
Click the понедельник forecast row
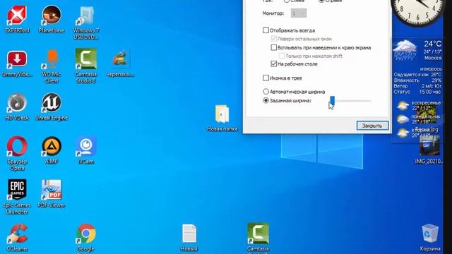tap(418, 119)
